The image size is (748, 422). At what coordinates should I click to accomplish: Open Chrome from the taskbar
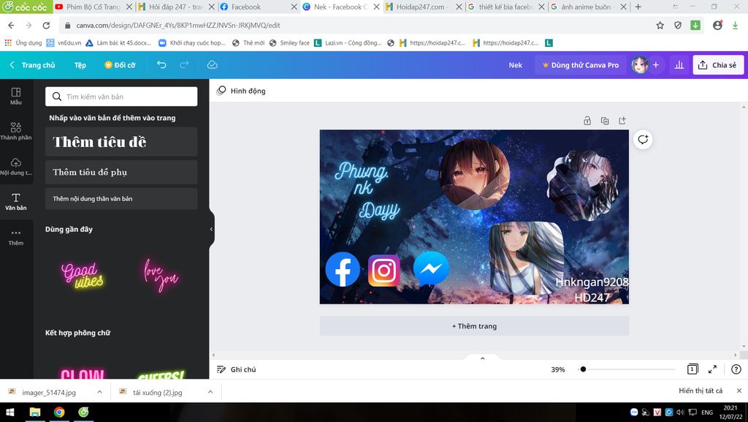tap(59, 412)
